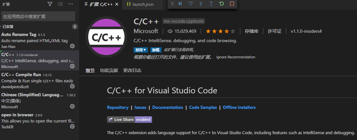The width and height of the screenshot is (357, 140).
Task: Open gear settings for C/C++ Compile Run
Action: (x=72, y=87)
